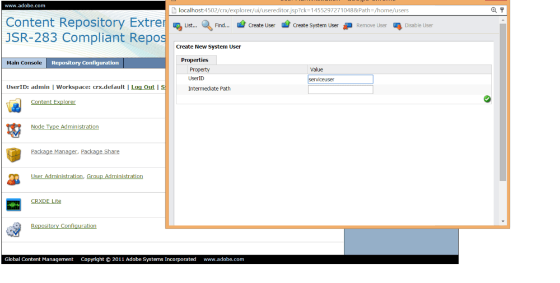Select the Properties tab
560x283 pixels.
coord(195,60)
